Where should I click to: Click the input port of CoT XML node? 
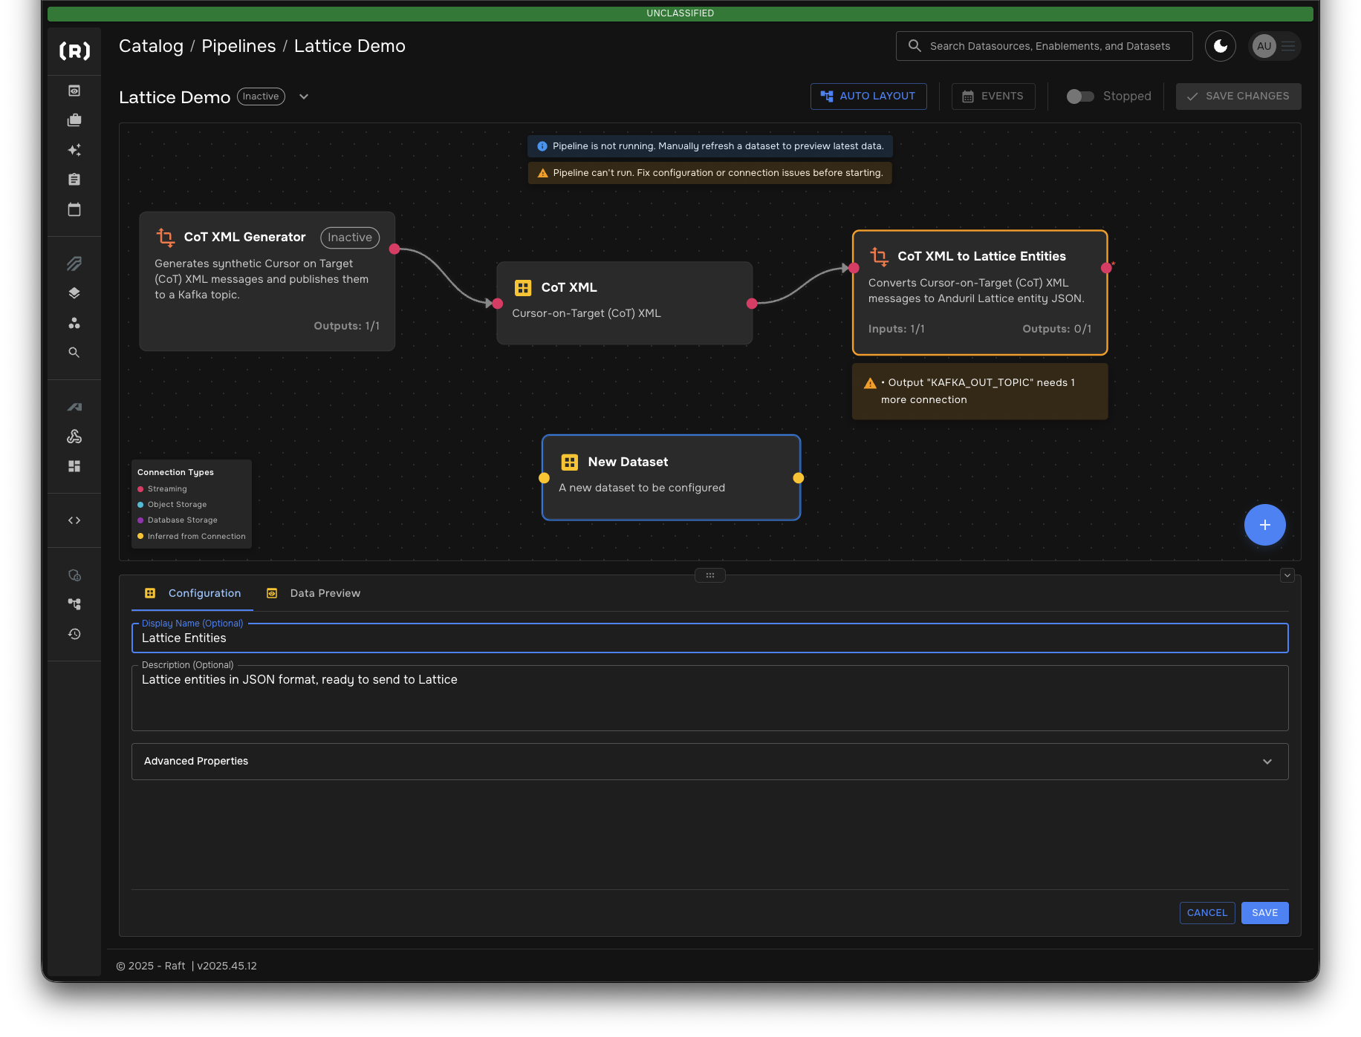click(x=498, y=304)
